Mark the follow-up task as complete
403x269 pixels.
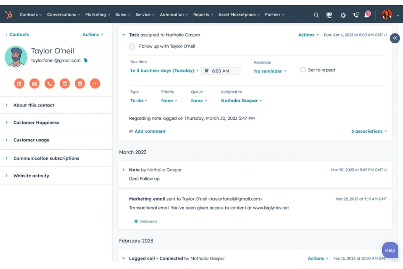[x=132, y=46]
